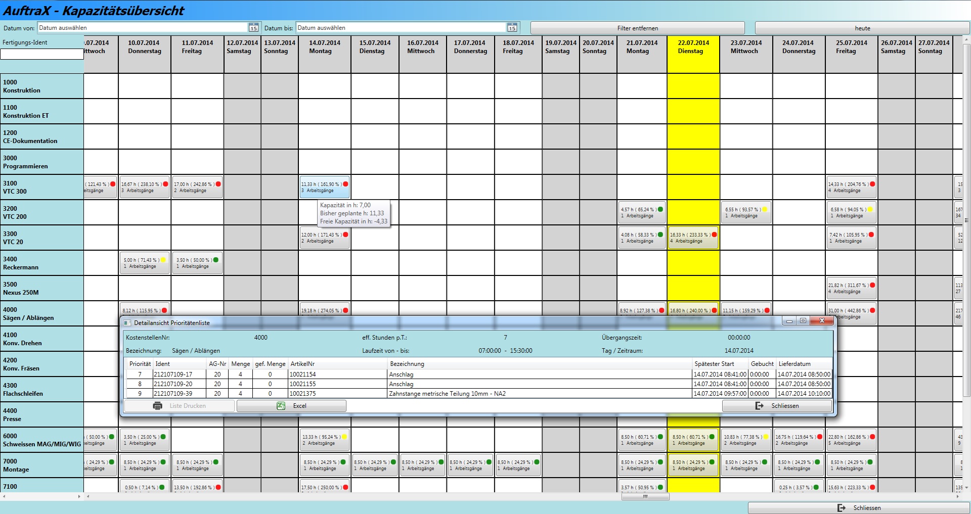The image size is (971, 514).
Task: Click the 14.07.2014 Montag column header
Action: [324, 54]
